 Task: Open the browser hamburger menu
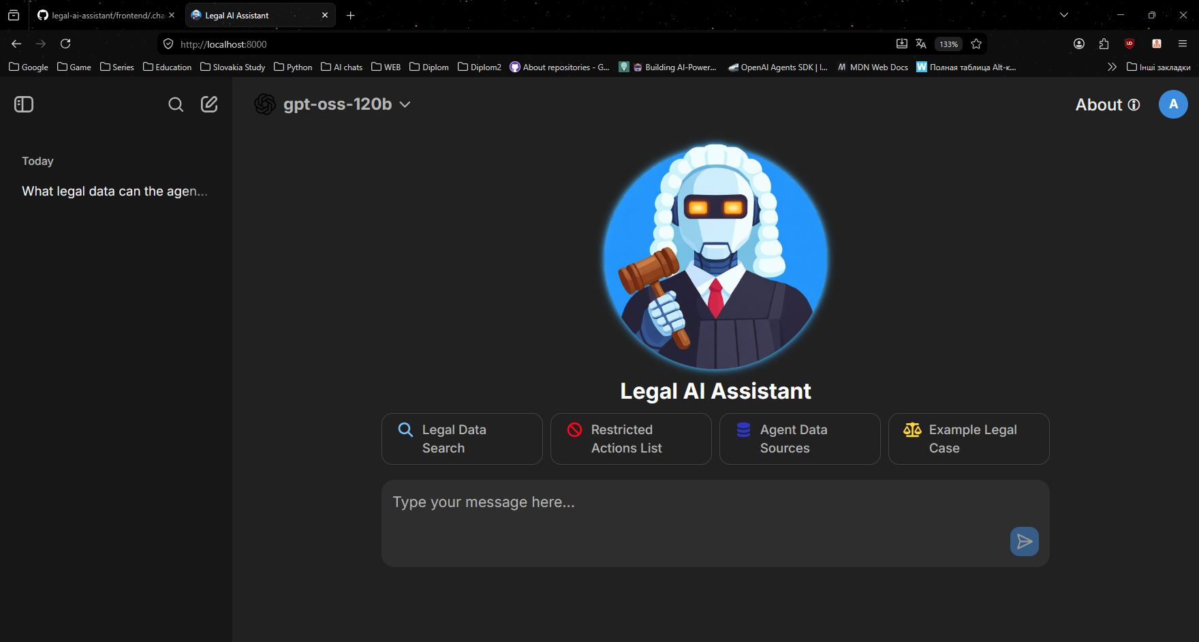[x=1183, y=44]
